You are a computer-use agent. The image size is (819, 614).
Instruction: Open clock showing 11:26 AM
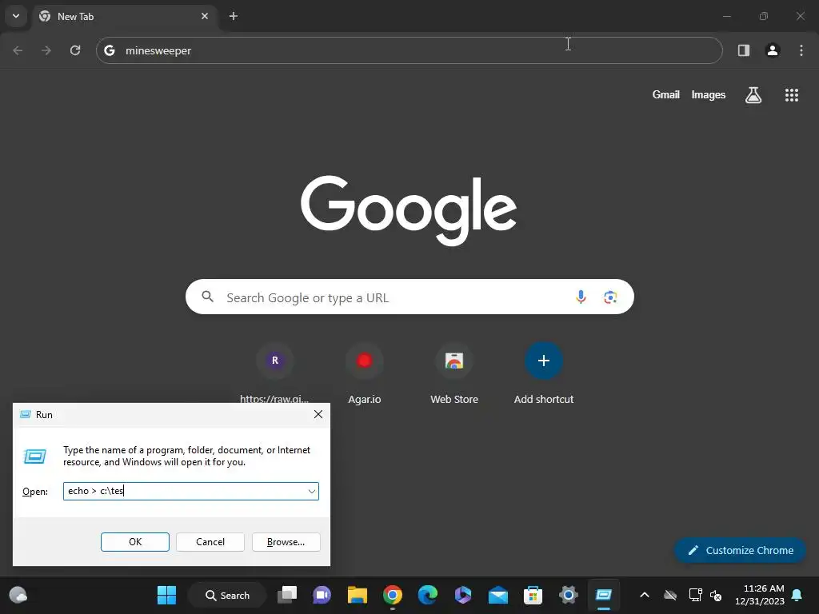click(x=760, y=595)
